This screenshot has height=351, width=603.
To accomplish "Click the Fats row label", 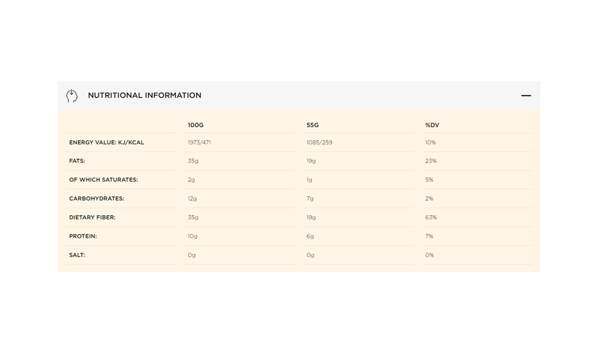I will coord(77,161).
